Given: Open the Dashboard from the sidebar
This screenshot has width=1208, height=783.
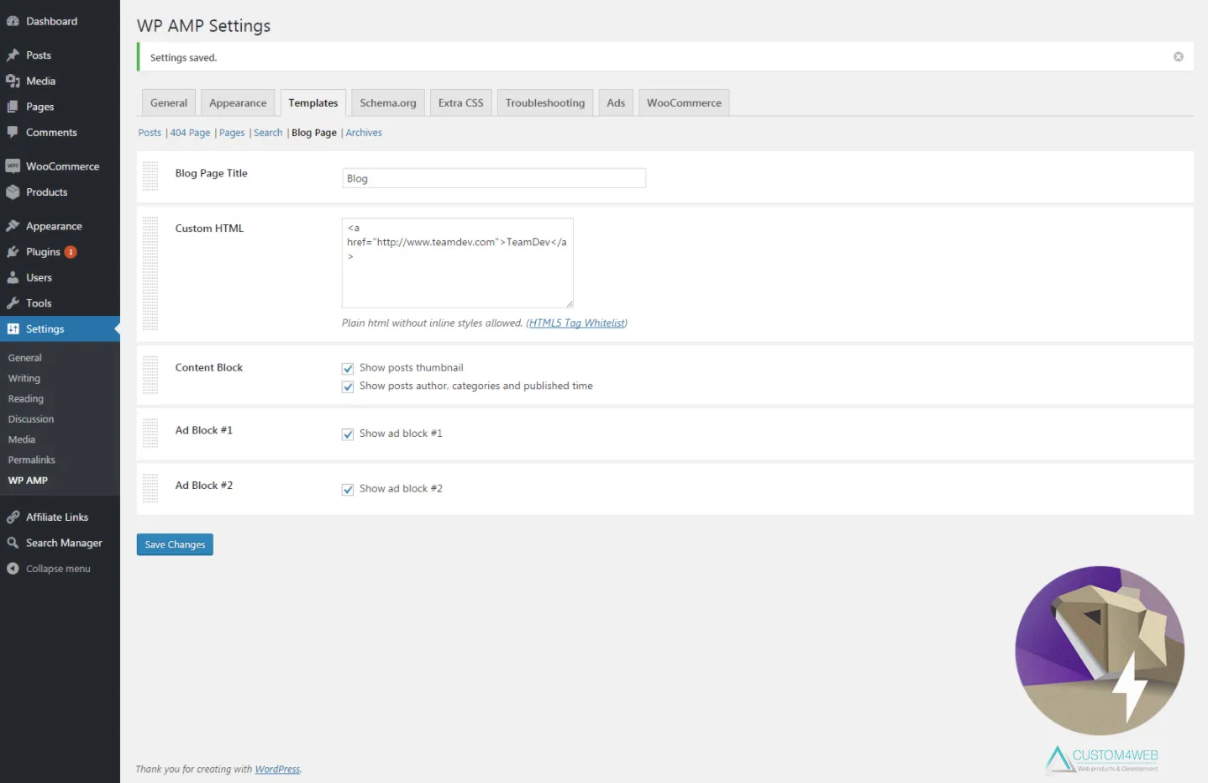Looking at the screenshot, I should click(13, 20).
